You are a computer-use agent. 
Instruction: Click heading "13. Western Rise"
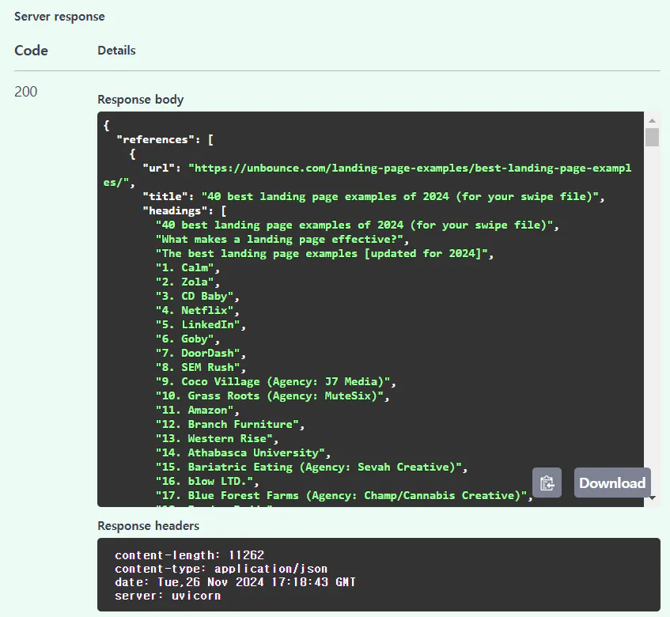pos(217,438)
